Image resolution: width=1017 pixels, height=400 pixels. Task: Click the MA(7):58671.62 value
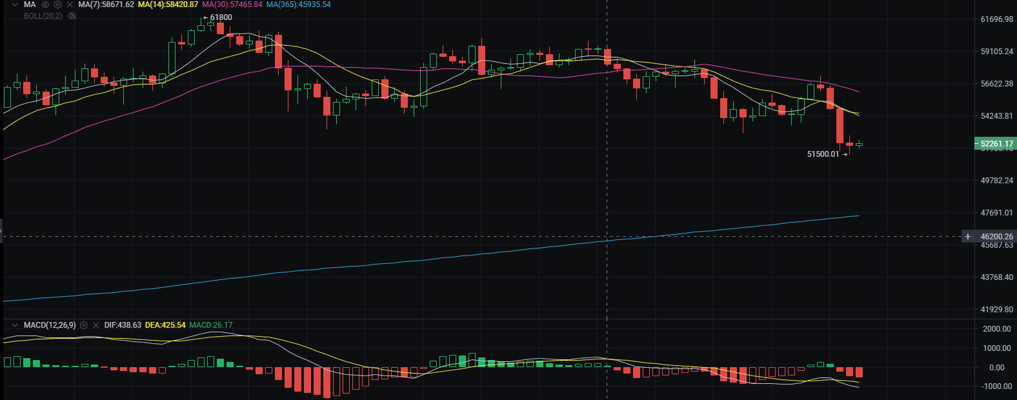coord(106,5)
